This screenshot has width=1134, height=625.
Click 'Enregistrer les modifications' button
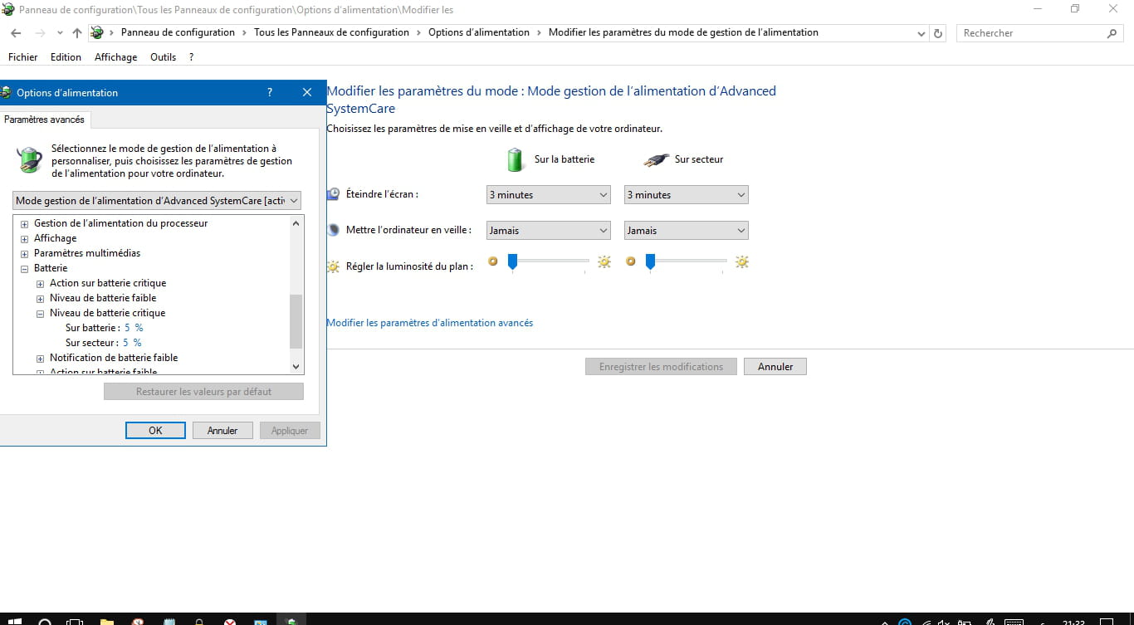[x=661, y=367]
